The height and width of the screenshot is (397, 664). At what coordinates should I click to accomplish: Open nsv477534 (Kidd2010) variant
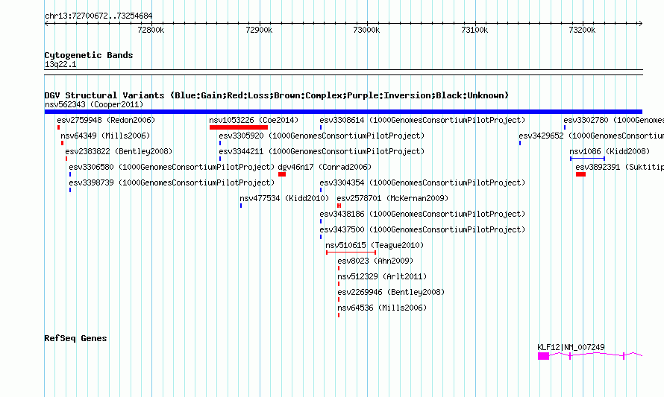[284, 198]
